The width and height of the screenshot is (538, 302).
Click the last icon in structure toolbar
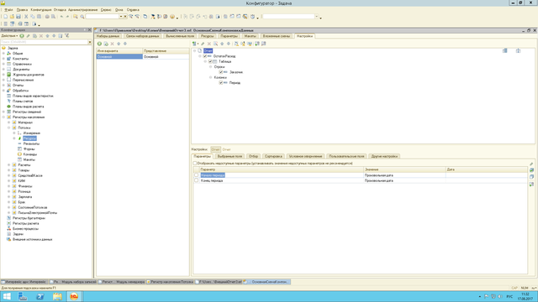263,44
